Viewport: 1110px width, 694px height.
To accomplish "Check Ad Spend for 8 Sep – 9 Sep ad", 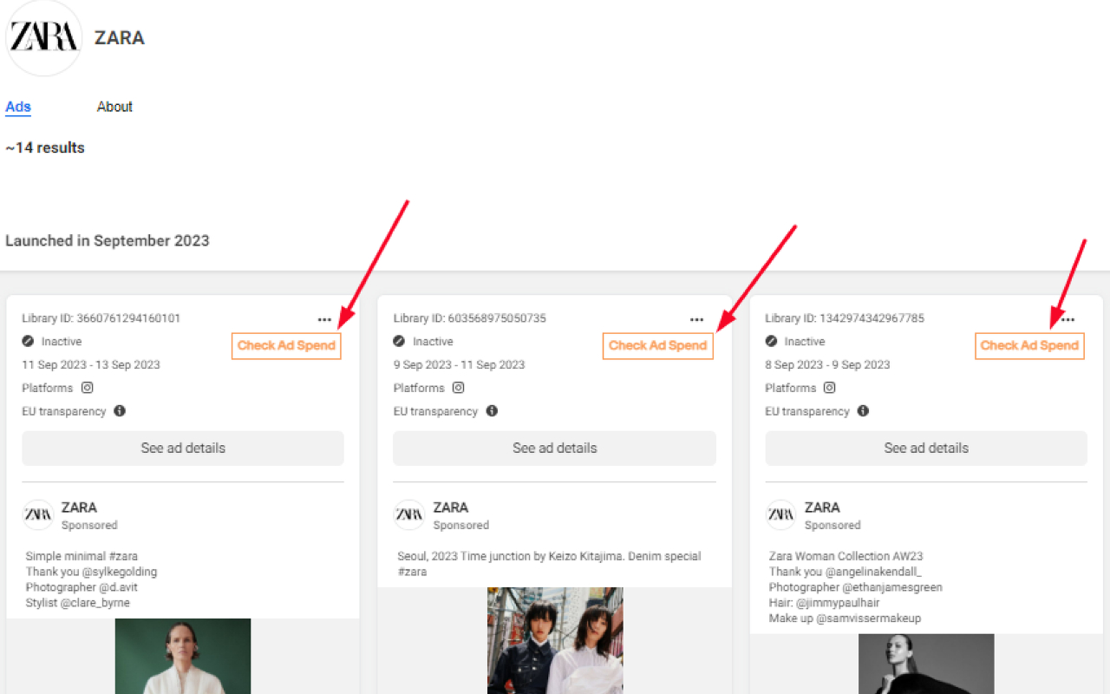I will [1029, 345].
